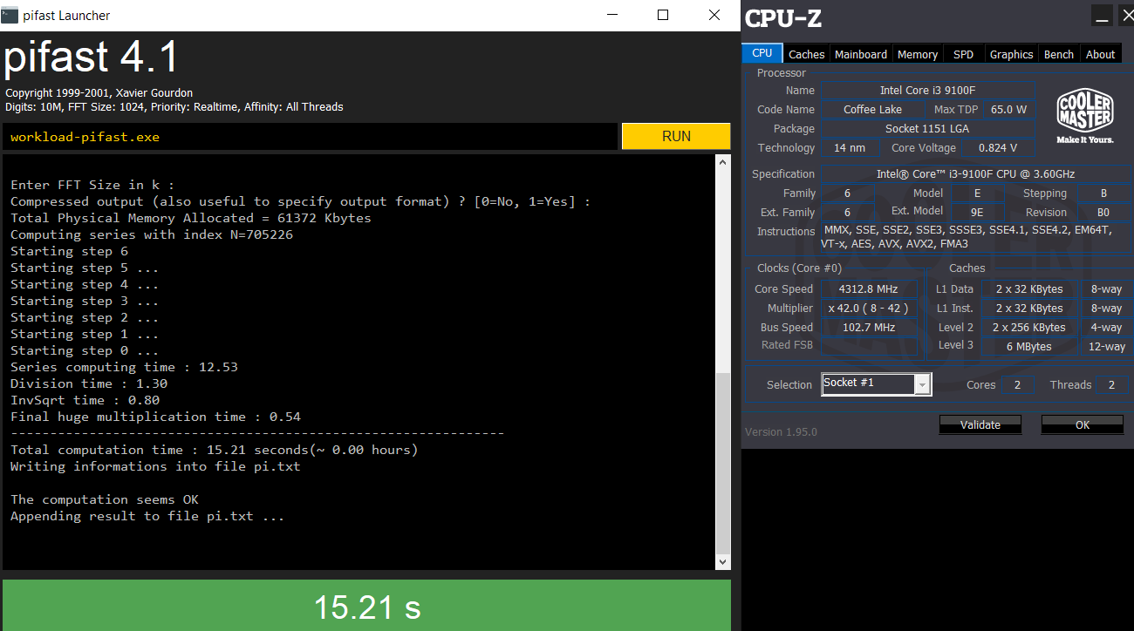Click the Coffee Lake code name value
1134x631 pixels.
(x=872, y=110)
